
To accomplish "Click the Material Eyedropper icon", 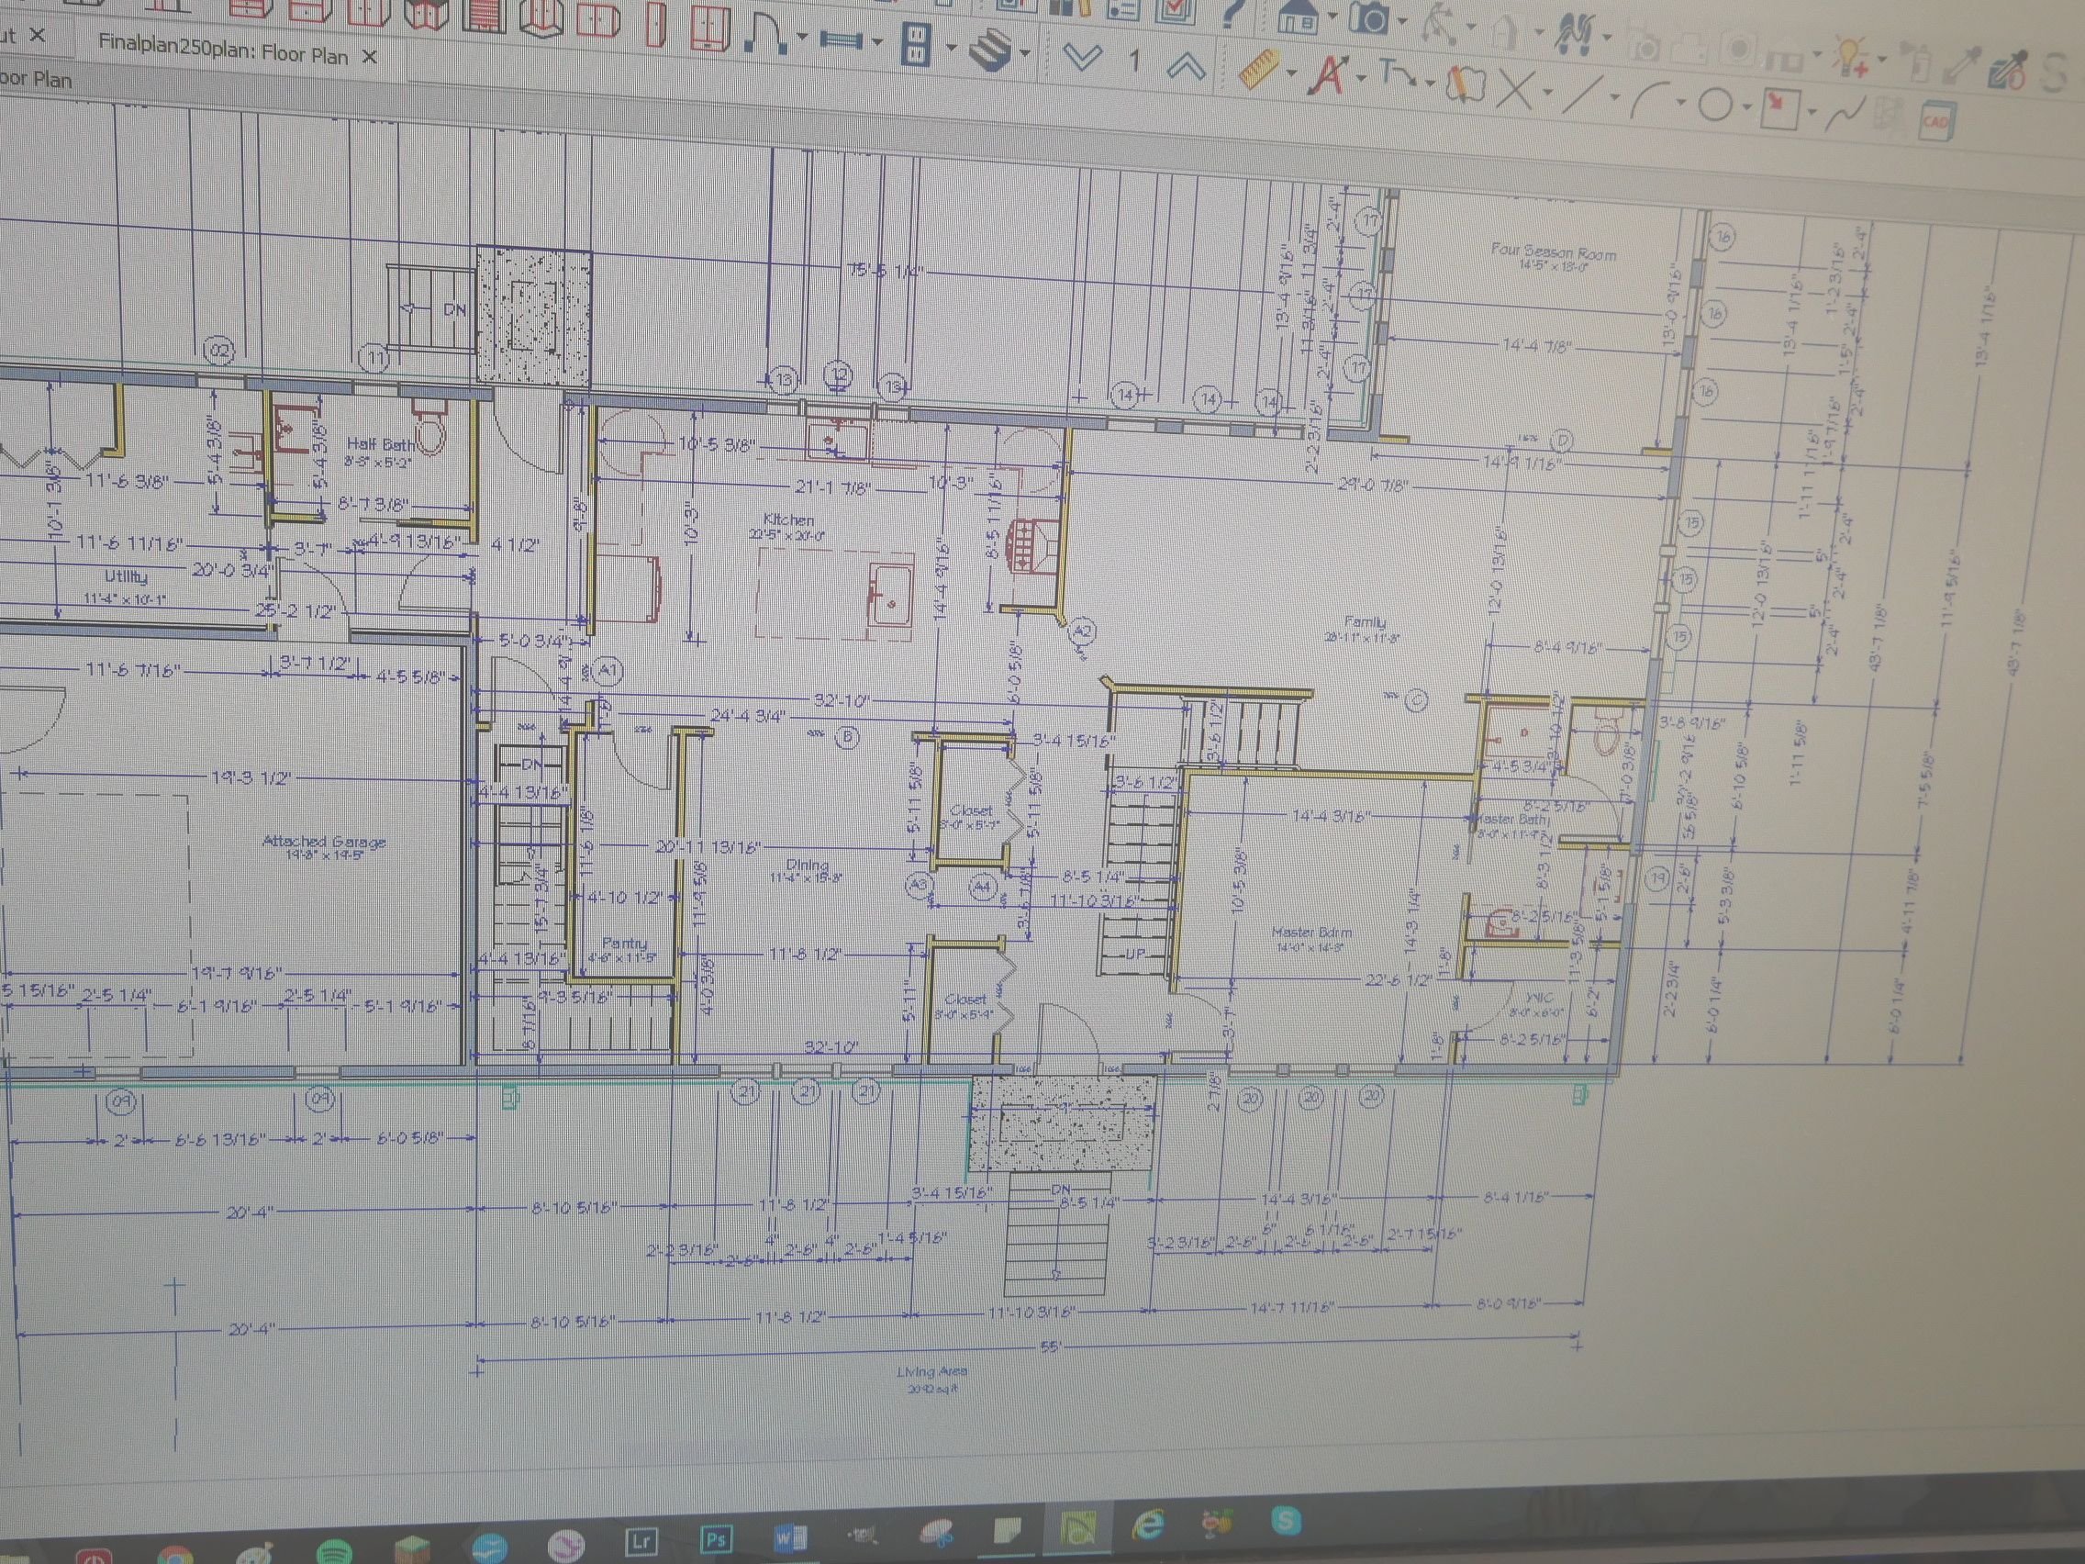I will pos(2010,71).
